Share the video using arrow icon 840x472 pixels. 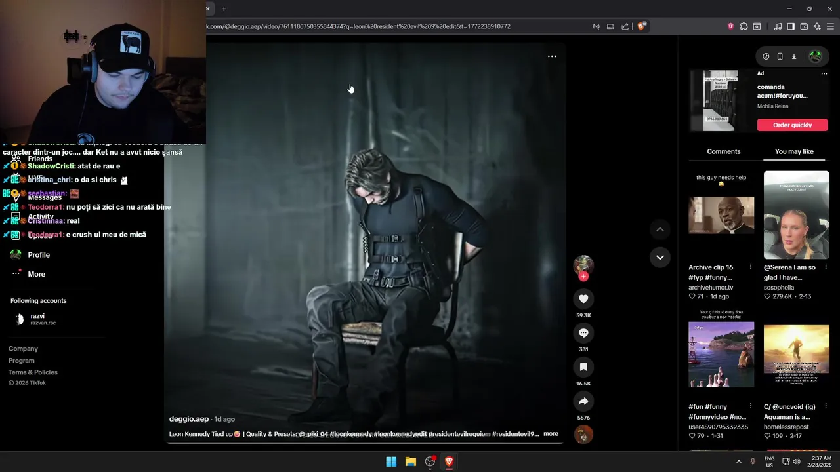[583, 401]
